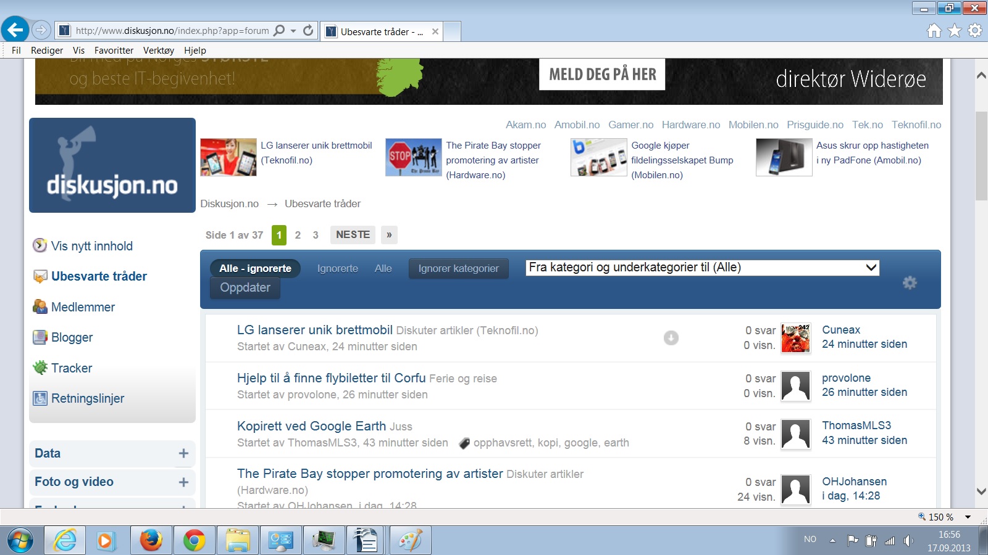Screen dimensions: 988x555
Task: Open address bar history dropdown arrow
Action: click(293, 30)
